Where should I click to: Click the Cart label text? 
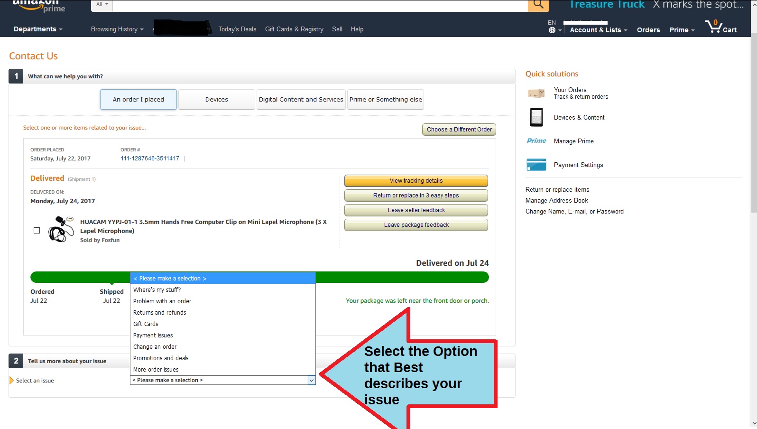coord(729,30)
